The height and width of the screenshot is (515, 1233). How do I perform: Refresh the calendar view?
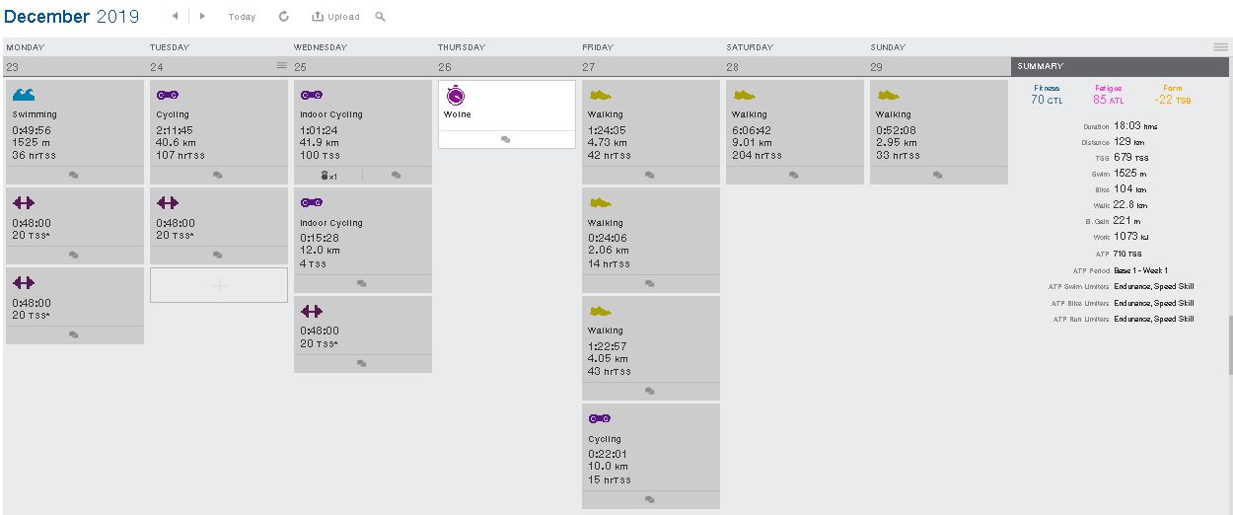284,17
